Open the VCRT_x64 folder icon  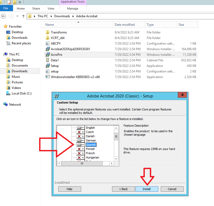47,38
